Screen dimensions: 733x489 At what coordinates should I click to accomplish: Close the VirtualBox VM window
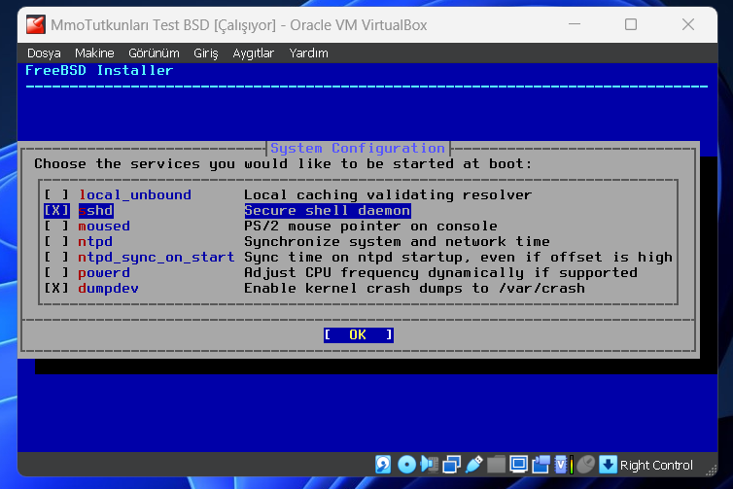[x=687, y=24]
